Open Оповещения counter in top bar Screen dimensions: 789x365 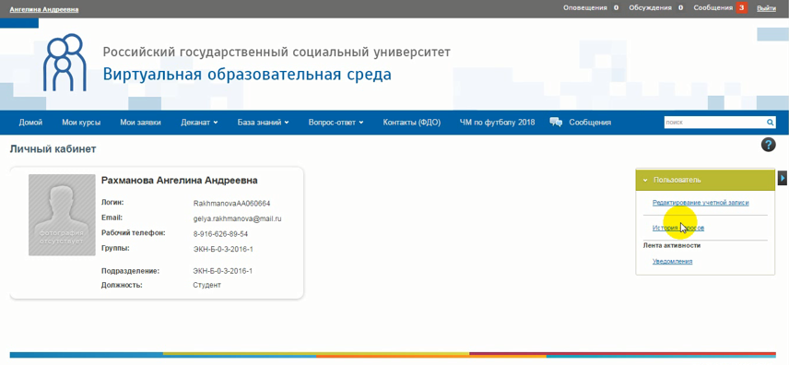point(591,7)
